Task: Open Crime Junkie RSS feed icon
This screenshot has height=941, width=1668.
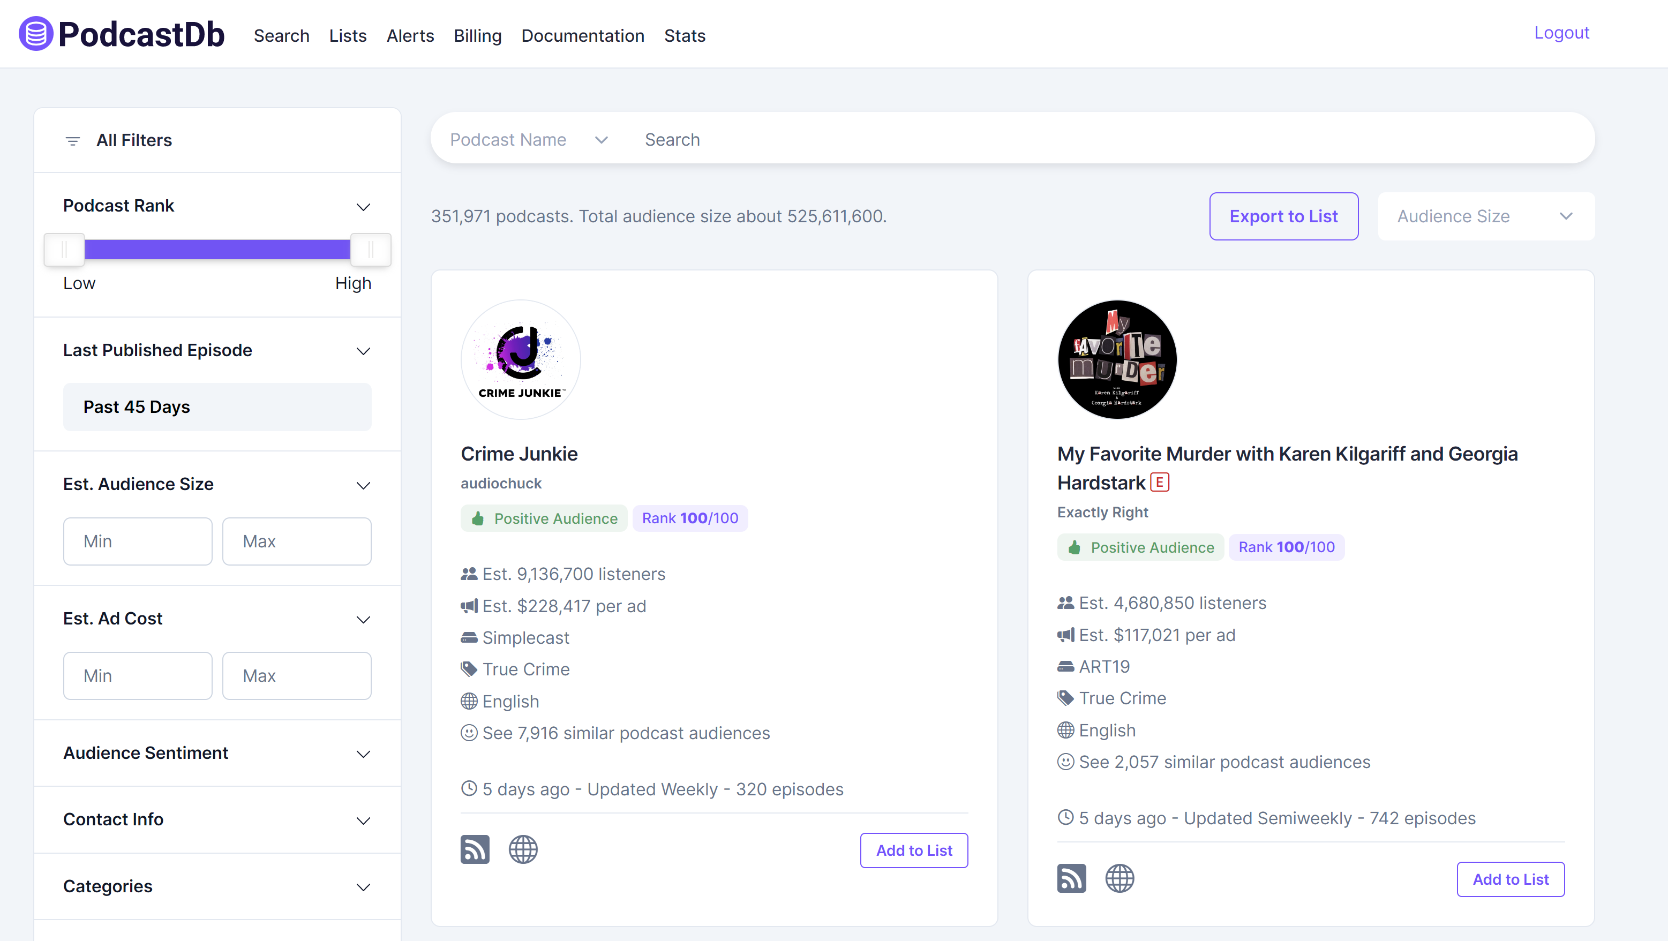Action: pyautogui.click(x=475, y=849)
